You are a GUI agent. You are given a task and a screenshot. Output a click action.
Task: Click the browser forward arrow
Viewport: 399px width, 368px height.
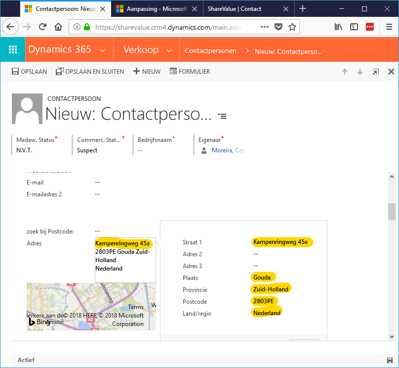[27, 27]
